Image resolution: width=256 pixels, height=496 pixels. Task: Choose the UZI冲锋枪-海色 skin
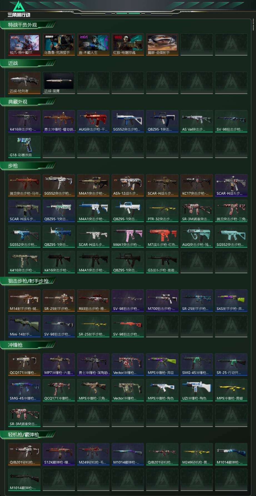(197, 390)
